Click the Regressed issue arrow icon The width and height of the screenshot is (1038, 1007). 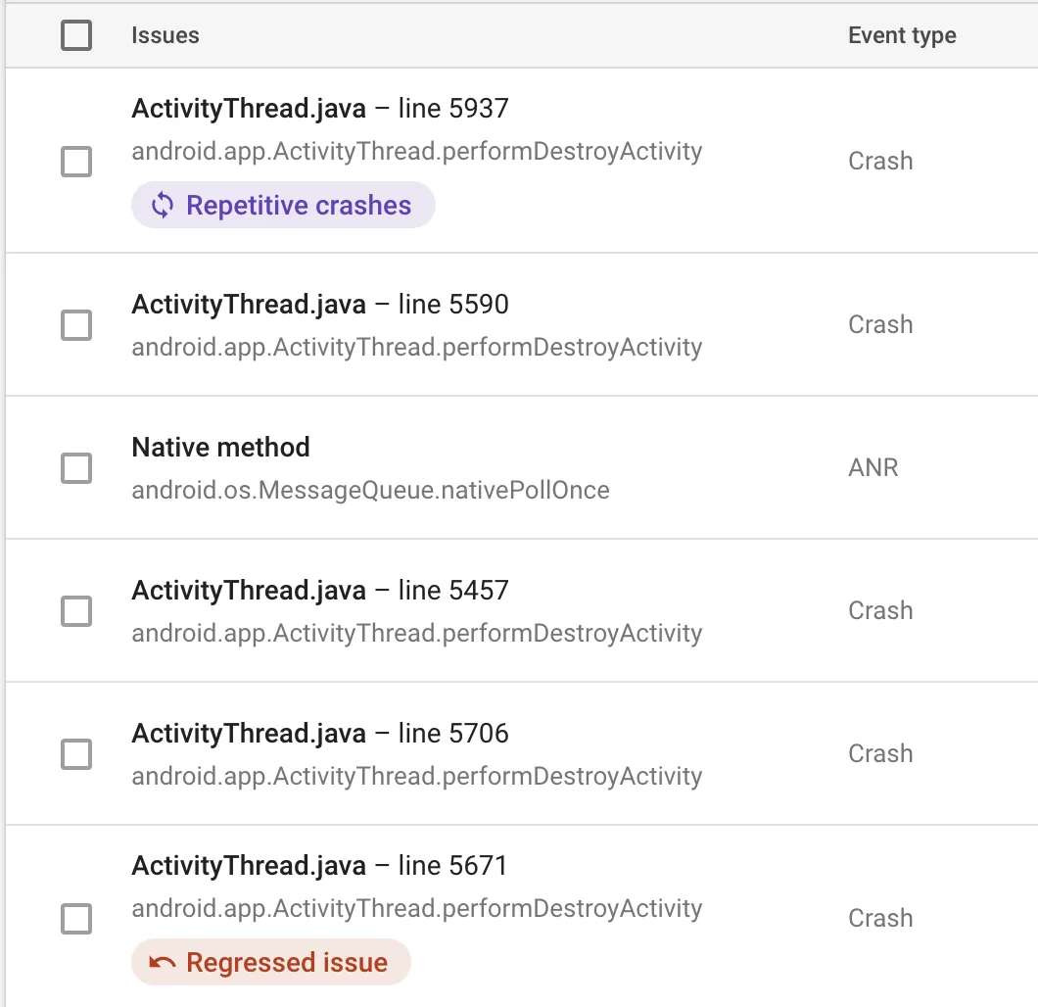(x=162, y=963)
